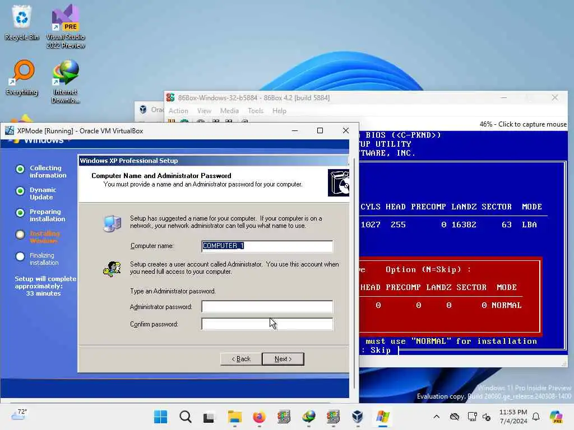Image resolution: width=574 pixels, height=430 pixels.
Task: Close the 86Box window
Action: click(x=555, y=97)
